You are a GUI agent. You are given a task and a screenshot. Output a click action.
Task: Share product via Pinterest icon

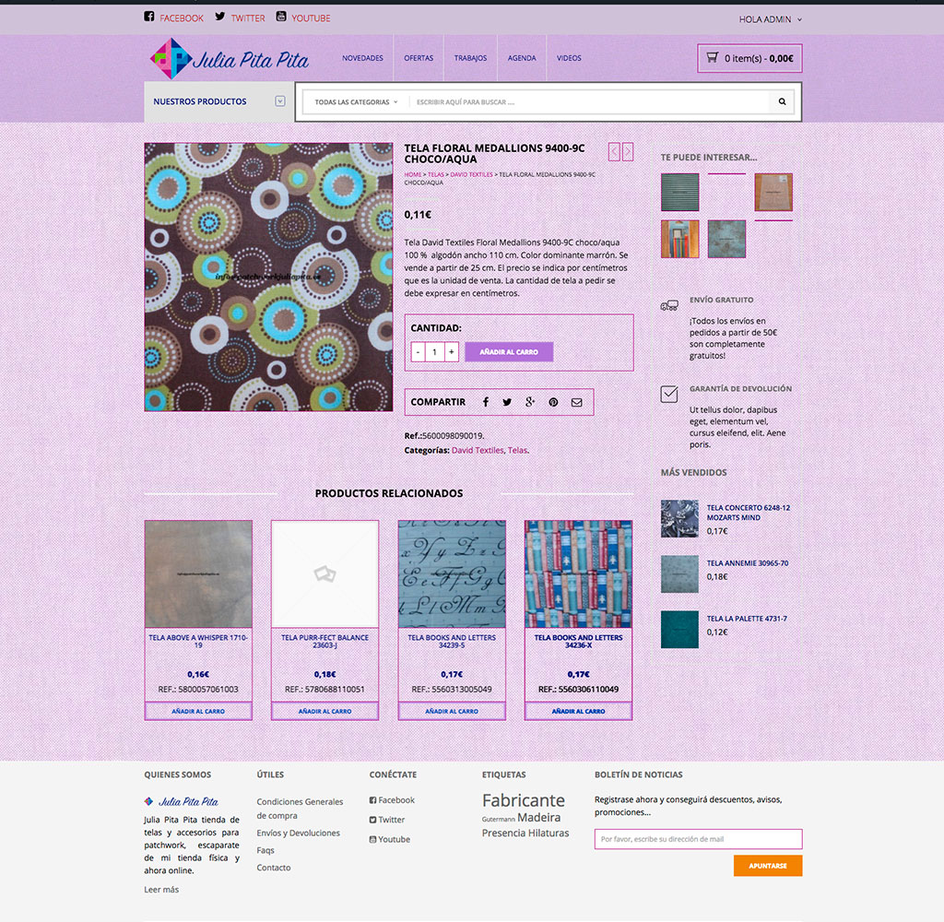click(x=553, y=402)
